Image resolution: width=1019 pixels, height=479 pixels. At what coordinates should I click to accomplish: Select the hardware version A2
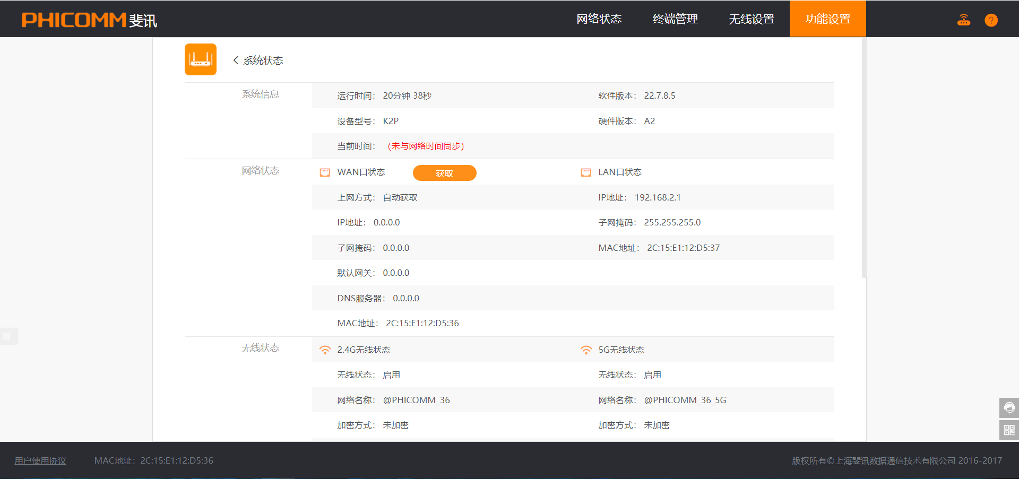click(x=650, y=121)
